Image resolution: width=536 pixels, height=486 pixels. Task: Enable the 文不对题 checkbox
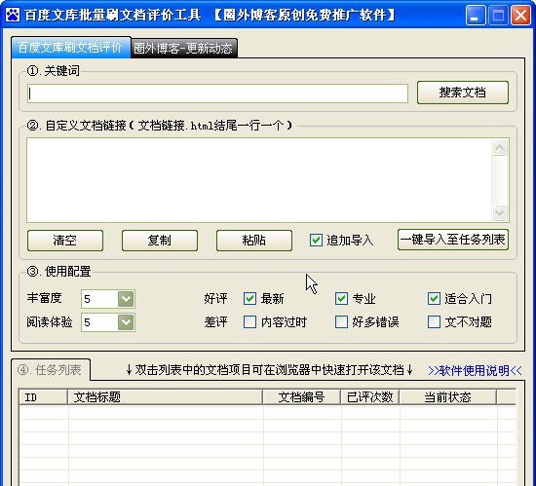point(434,321)
